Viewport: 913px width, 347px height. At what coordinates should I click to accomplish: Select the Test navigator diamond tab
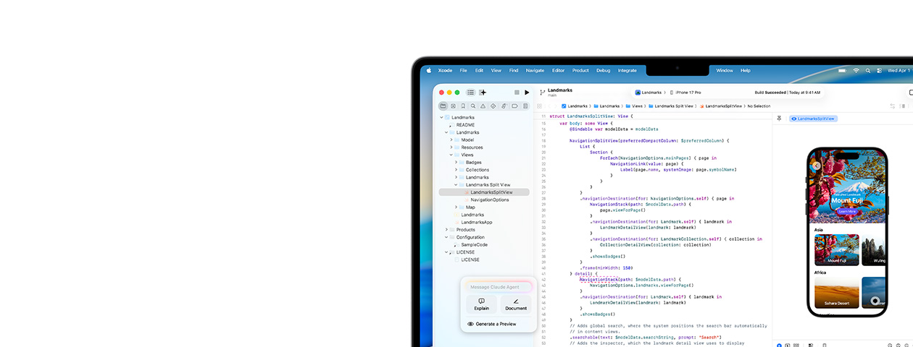coord(493,106)
